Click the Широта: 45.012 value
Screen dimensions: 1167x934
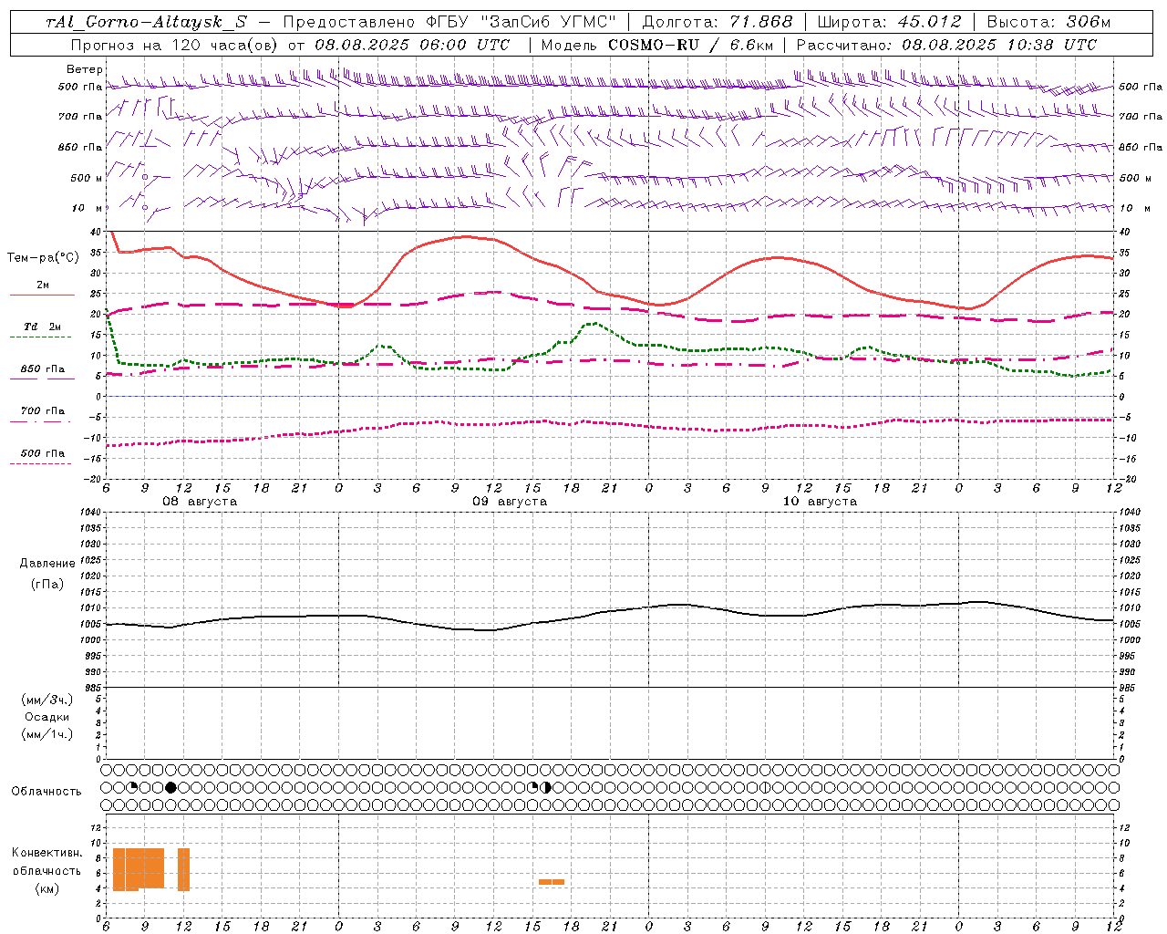pyautogui.click(x=889, y=23)
